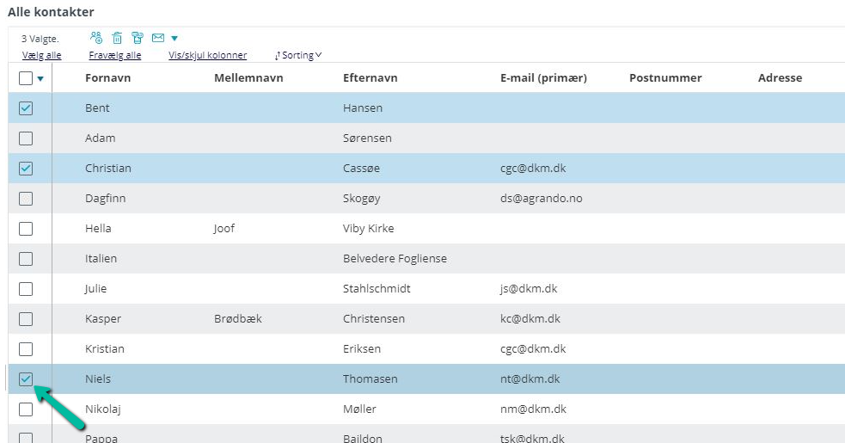Viewport: 845px width, 443px height.
Task: Click the surname Viby Kirke
Action: tap(368, 228)
